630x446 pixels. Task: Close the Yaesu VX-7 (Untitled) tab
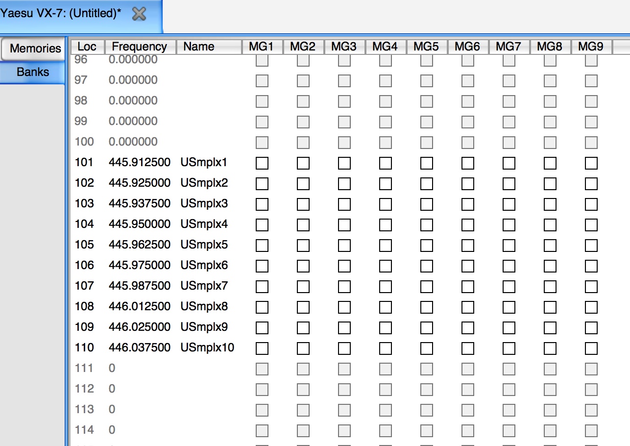[139, 14]
